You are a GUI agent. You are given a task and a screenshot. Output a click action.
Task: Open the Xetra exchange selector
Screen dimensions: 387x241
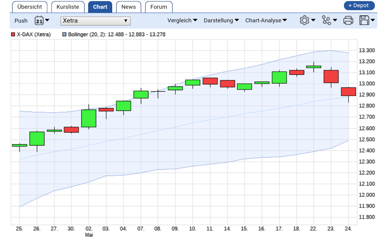pos(95,21)
